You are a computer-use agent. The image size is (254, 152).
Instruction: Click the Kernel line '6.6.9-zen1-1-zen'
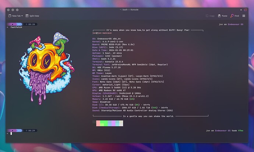(107, 42)
